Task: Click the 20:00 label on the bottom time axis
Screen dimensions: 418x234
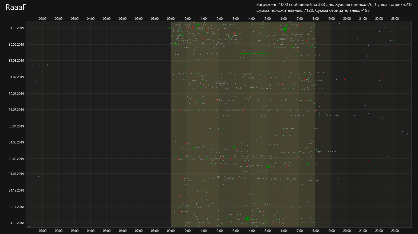Action: pos(347,231)
